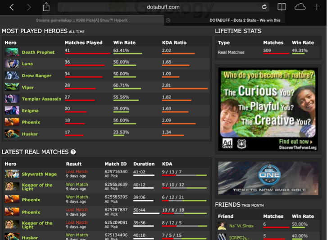Close the Steam gemenskap tab
The image size is (336, 240).
click(x=168, y=20)
